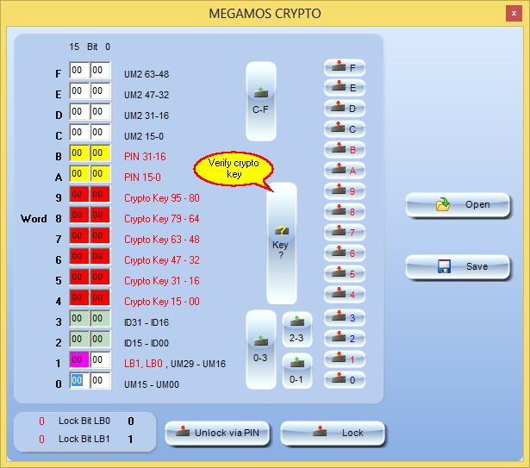Click the write word 6 button
Image resolution: width=530 pixels, height=468 pixels.
point(345,253)
